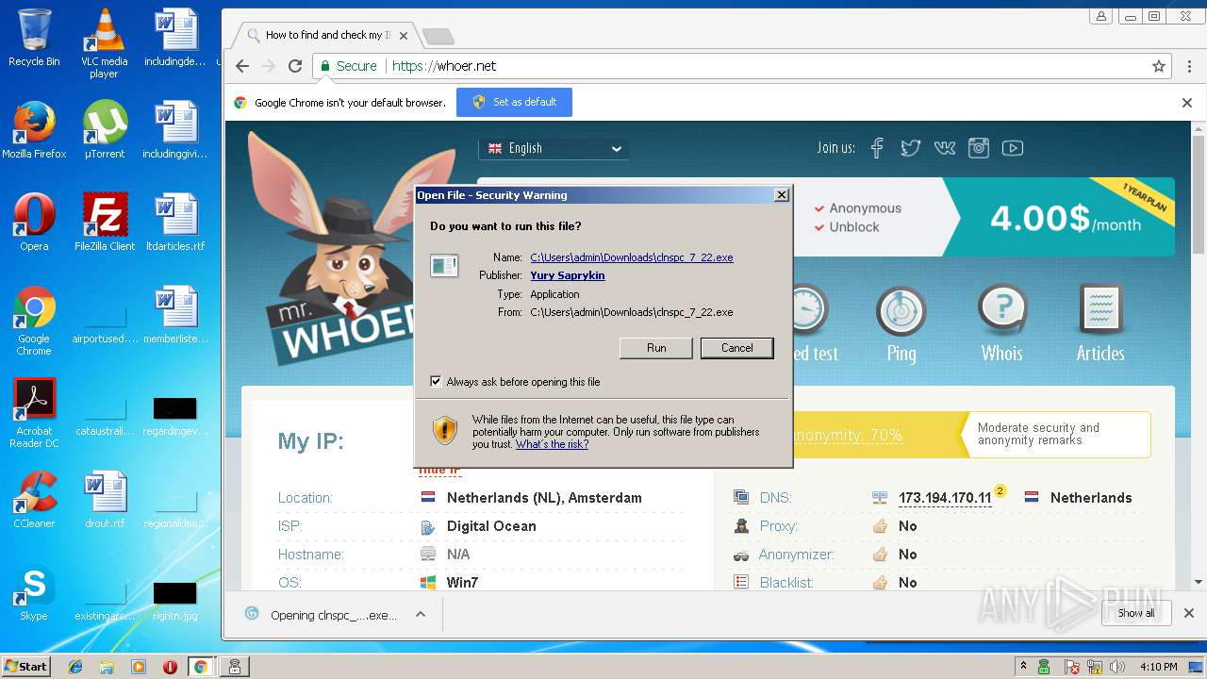The image size is (1207, 679).
Task: Click Chrome back navigation arrow
Action: [242, 66]
